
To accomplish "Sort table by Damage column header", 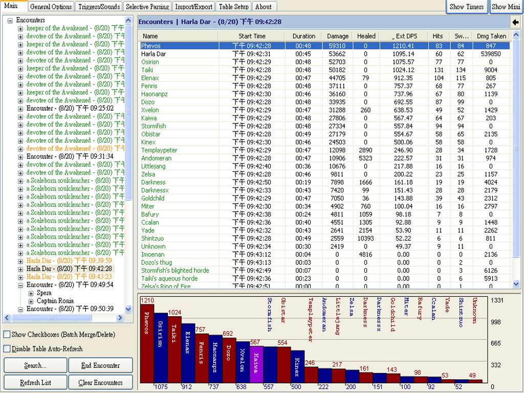I will pyautogui.click(x=338, y=36).
